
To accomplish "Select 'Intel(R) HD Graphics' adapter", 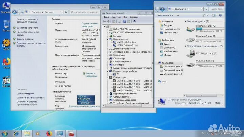I will pyautogui.click(x=126, y=42).
